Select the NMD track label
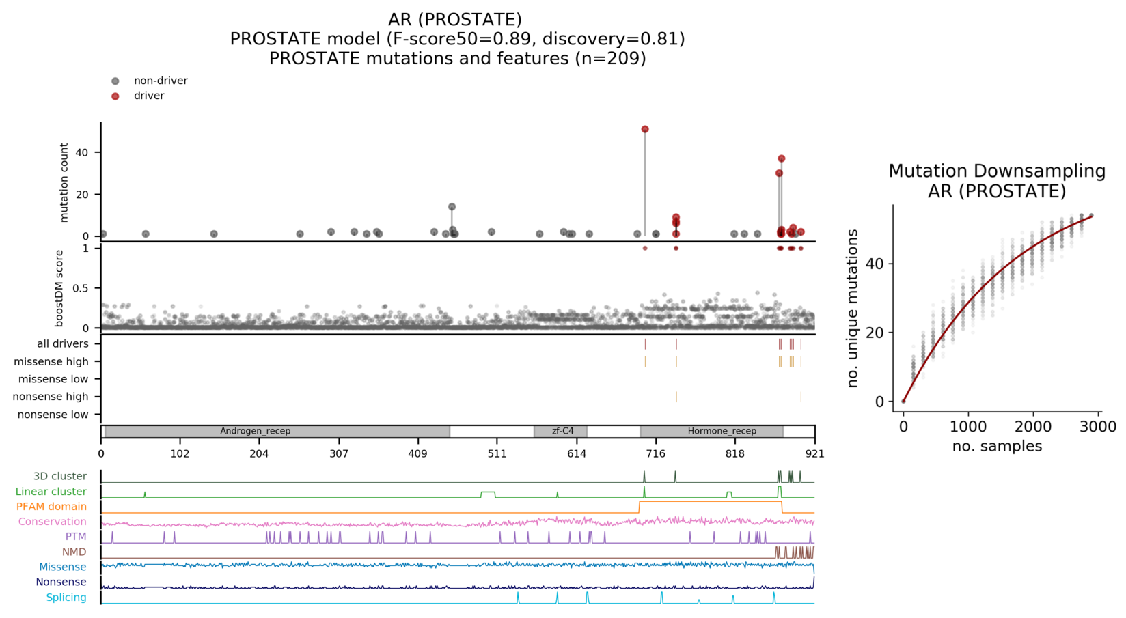Screen dimensions: 1126x618 74,552
